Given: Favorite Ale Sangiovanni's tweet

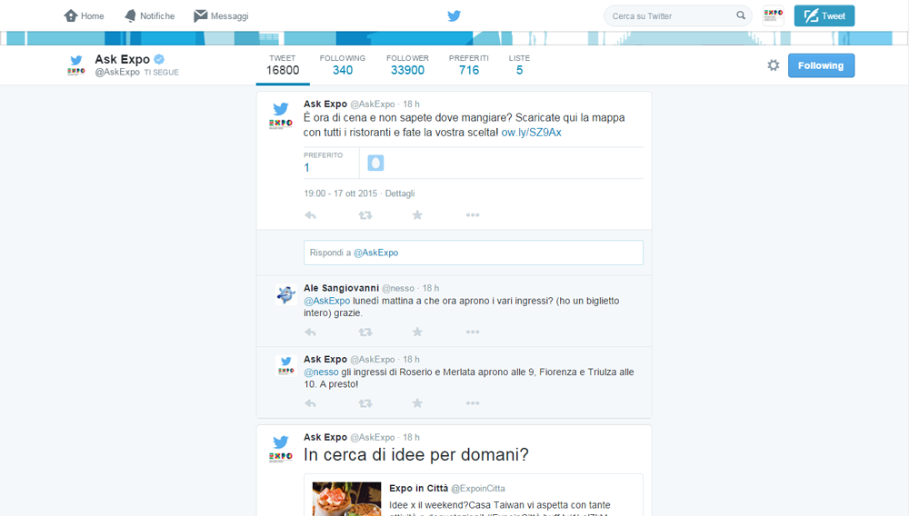Looking at the screenshot, I should [417, 332].
